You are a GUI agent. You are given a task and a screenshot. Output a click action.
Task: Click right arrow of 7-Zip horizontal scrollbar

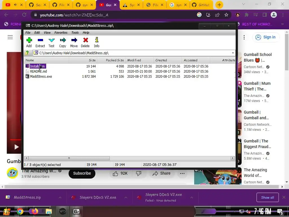click(x=233, y=158)
